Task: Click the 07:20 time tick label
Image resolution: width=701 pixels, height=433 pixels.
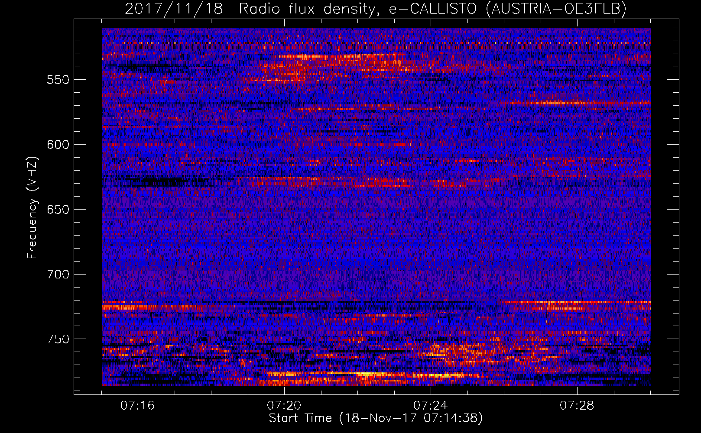Action: pyautogui.click(x=284, y=406)
